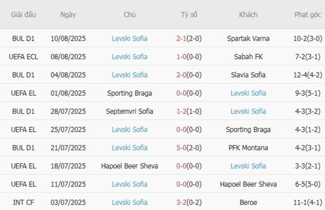Click the 10/08/2025 date cell
Screen dimensions: 325x210
click(x=68, y=38)
